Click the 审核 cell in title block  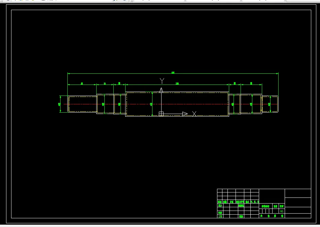pyautogui.click(x=220, y=213)
